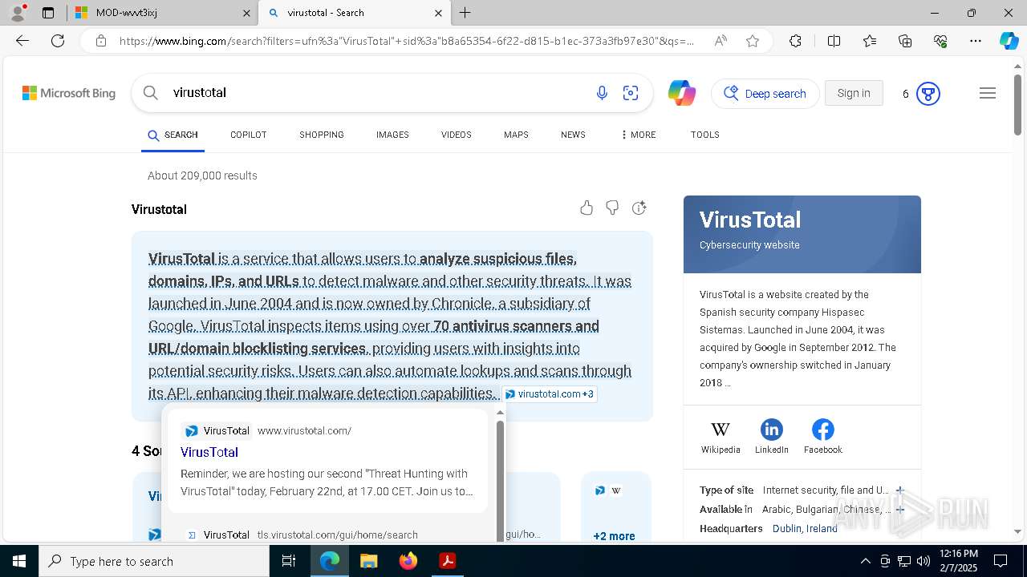Close the virustotal - Search tab
Screen dimensions: 1027x577
coord(438,13)
